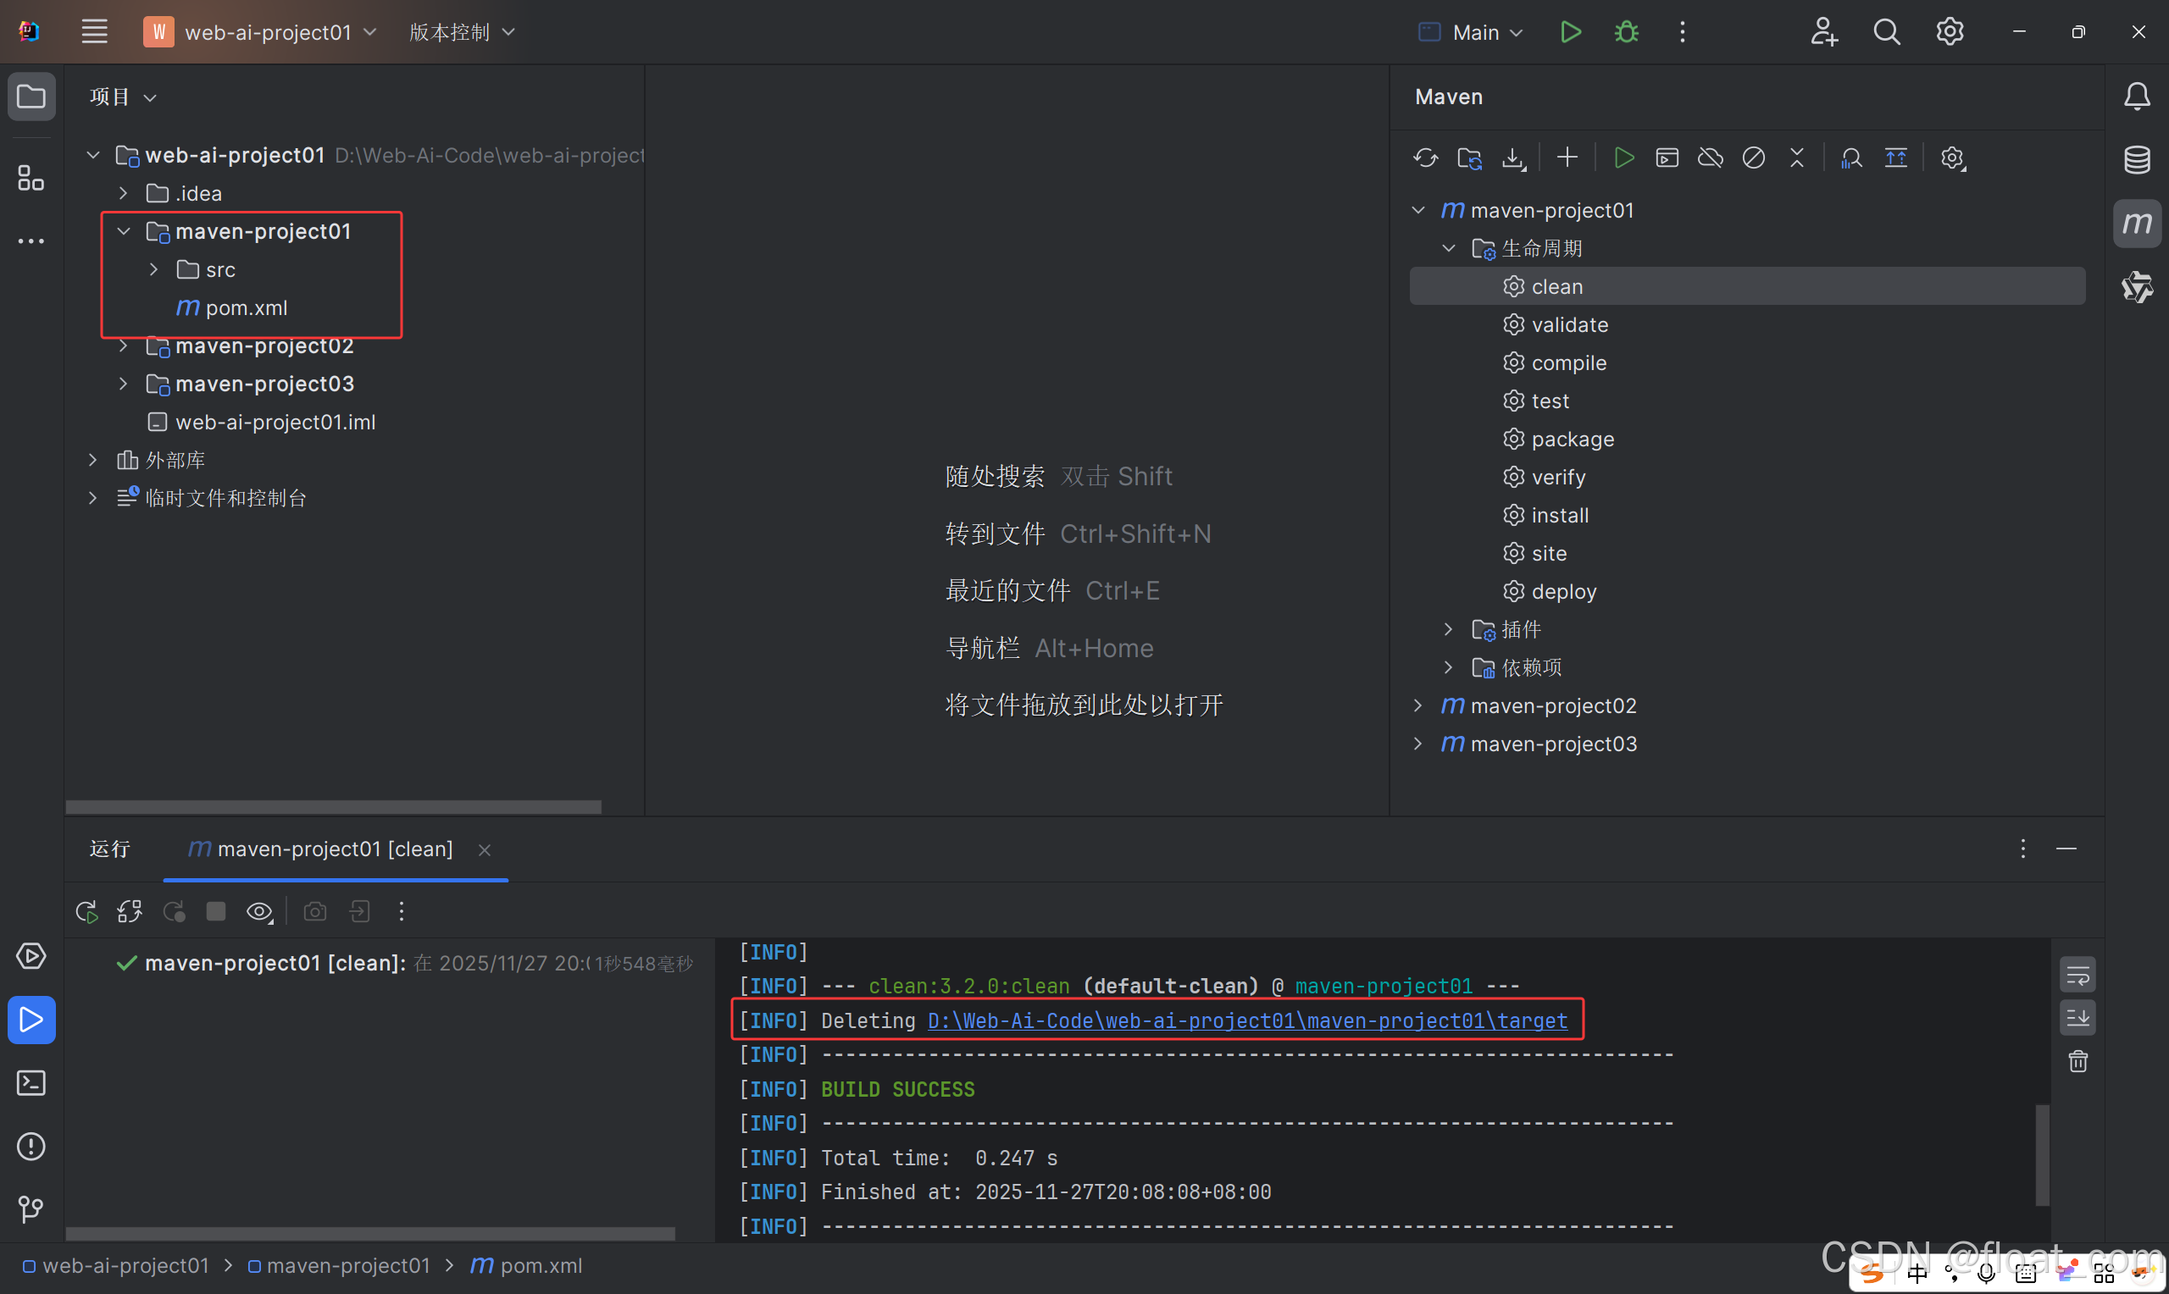Viewport: 2169px width, 1294px height.
Task: Open the Database tool window icon
Action: 2136,159
